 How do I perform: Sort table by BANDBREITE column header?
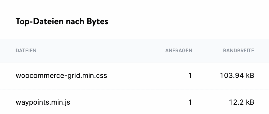click(x=238, y=51)
